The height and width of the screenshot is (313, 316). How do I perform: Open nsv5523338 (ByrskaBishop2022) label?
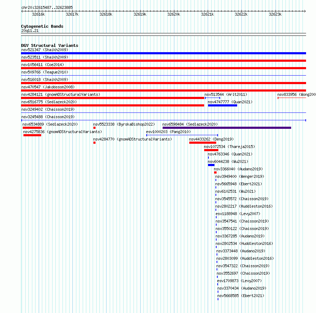[x=124, y=124]
